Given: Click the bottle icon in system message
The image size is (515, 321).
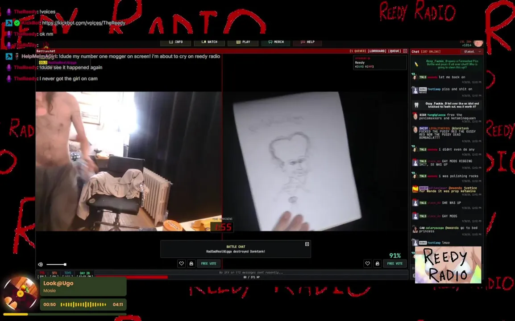Looking at the screenshot, I should click(416, 64).
